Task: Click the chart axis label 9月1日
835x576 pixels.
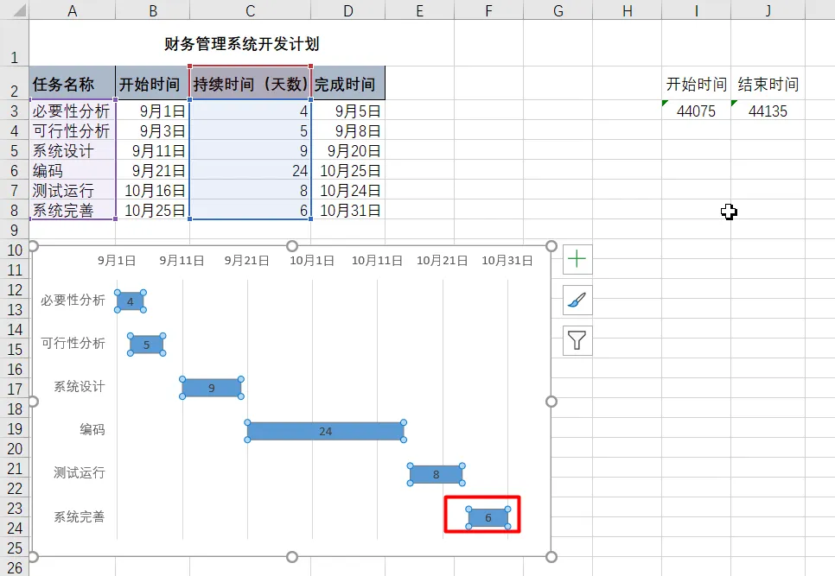Action: coord(117,261)
